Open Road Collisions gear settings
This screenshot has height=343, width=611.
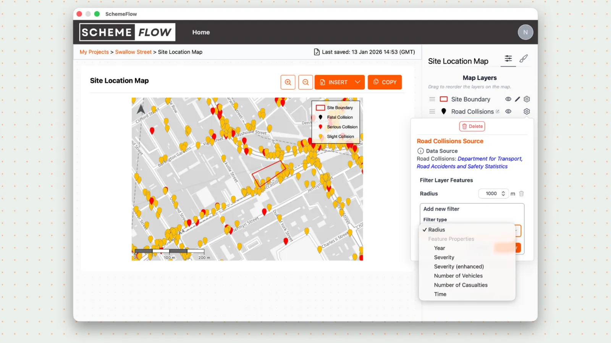(x=527, y=111)
